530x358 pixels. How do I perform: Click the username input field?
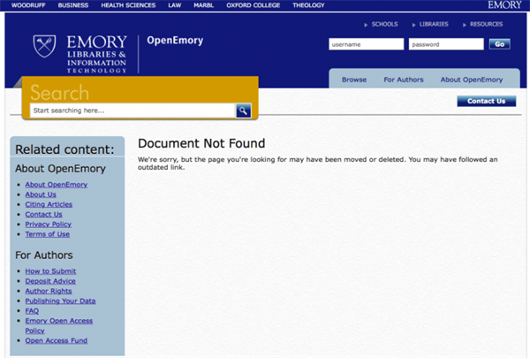pyautogui.click(x=366, y=44)
